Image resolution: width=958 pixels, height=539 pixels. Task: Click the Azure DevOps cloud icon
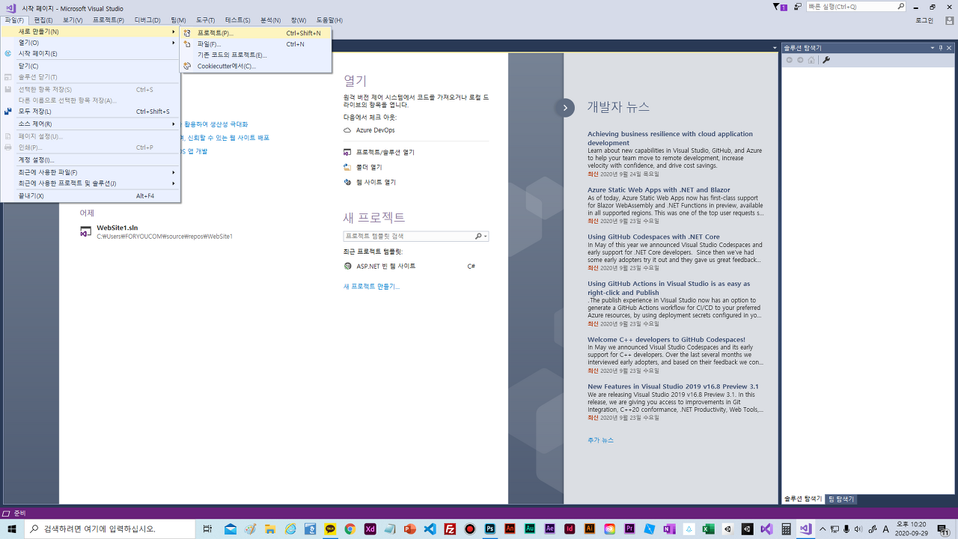click(347, 130)
